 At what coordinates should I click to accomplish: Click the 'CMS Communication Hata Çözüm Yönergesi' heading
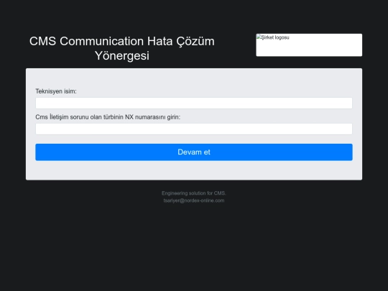pos(122,48)
